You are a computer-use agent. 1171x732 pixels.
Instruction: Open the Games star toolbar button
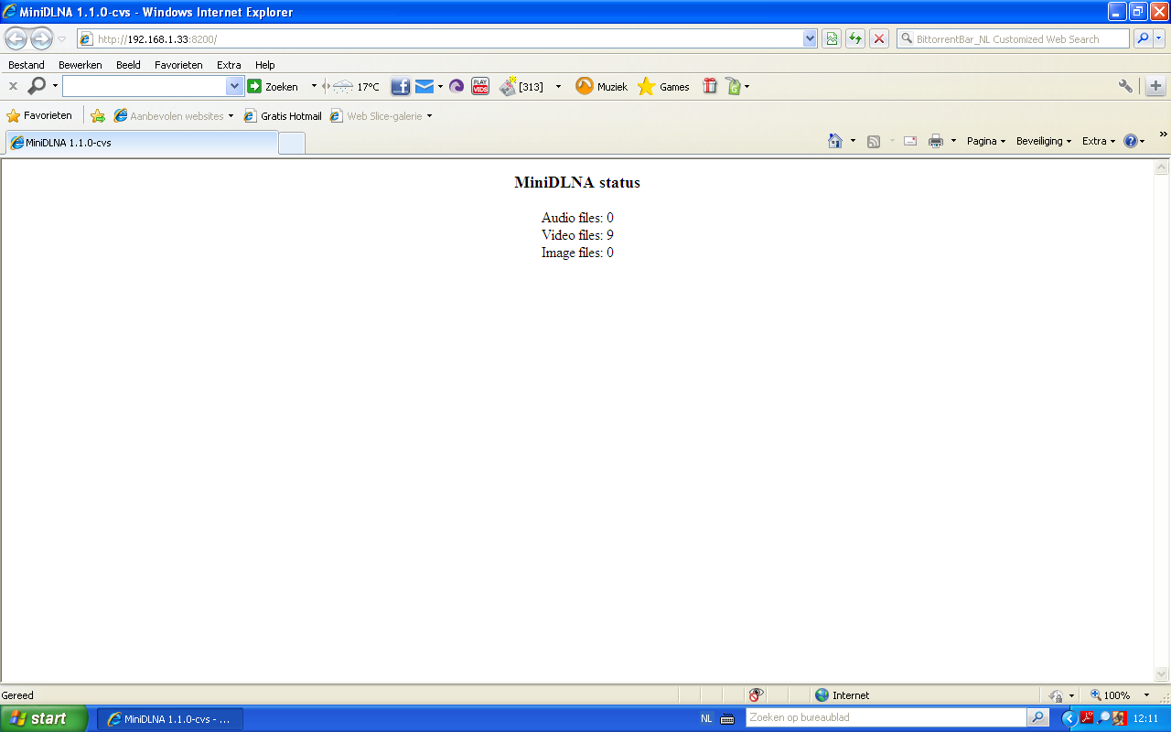click(664, 87)
